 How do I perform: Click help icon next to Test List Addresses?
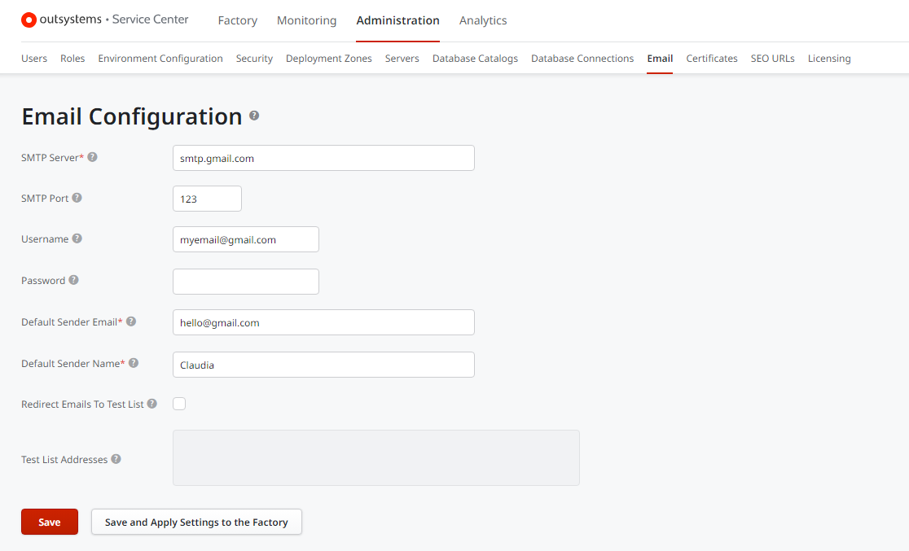[116, 459]
